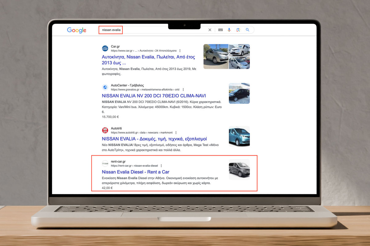Viewport: 370px width, 246px height.
Task: Click the grey van thumbnail of rent-car.gr result
Action: 239,169
